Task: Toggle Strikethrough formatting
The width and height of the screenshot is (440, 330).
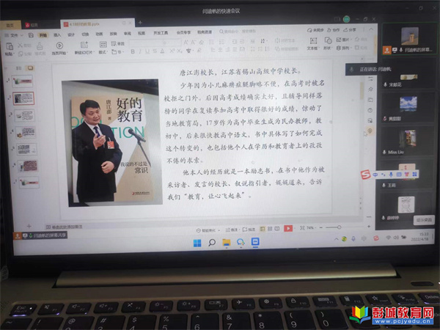Action: (x=155, y=51)
